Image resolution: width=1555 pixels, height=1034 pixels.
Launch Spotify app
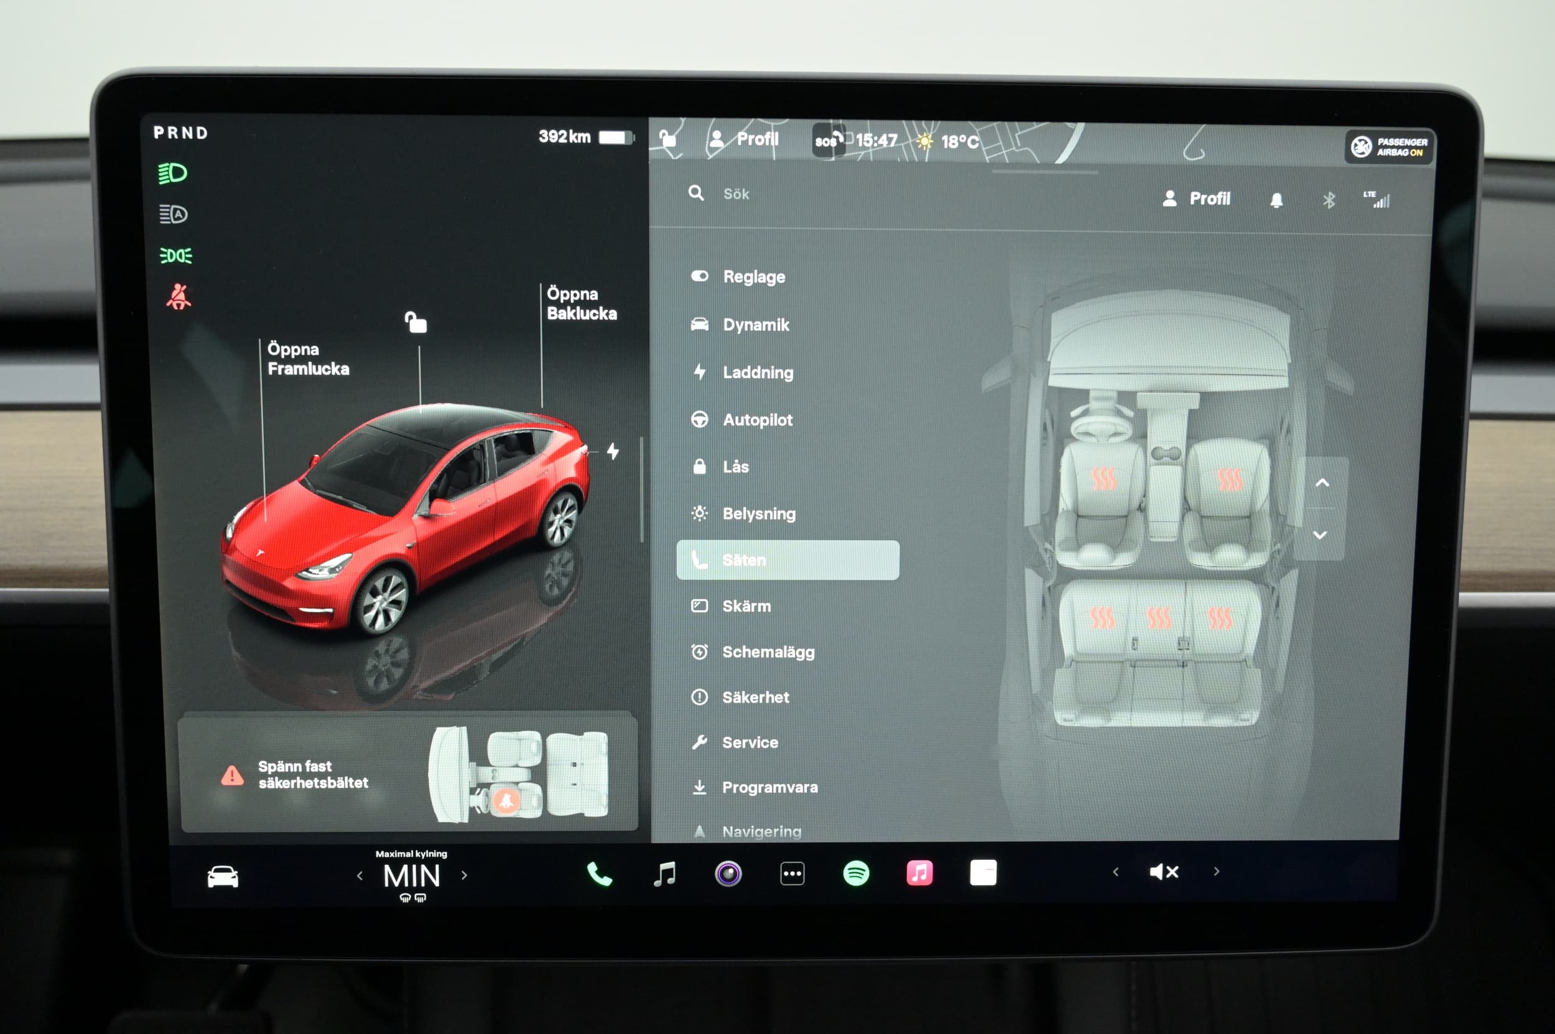point(856,873)
